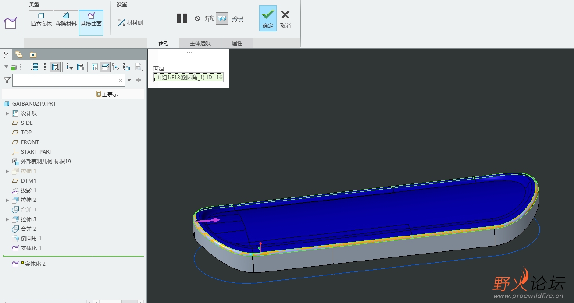
Task: Expand the 拉伸 3 feature node
Action: point(7,219)
